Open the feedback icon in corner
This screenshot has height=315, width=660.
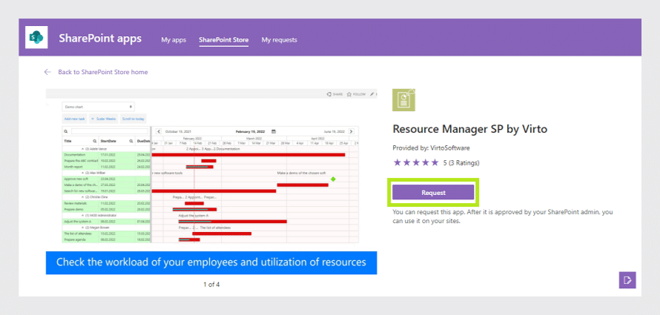[x=627, y=280]
